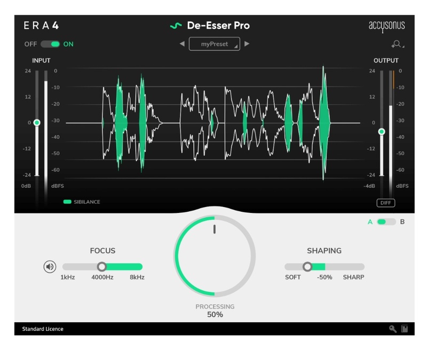
Task: Click the De-Esser Pro title
Action: coord(218,26)
